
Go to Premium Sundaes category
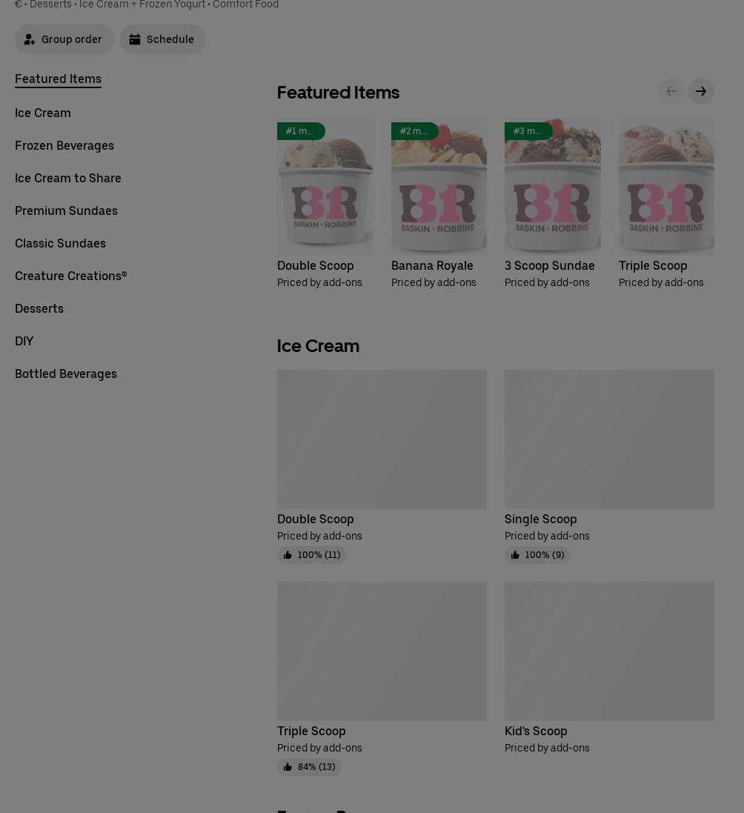pos(67,211)
